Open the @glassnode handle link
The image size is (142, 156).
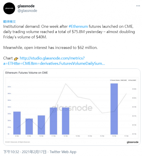click(x=27, y=11)
